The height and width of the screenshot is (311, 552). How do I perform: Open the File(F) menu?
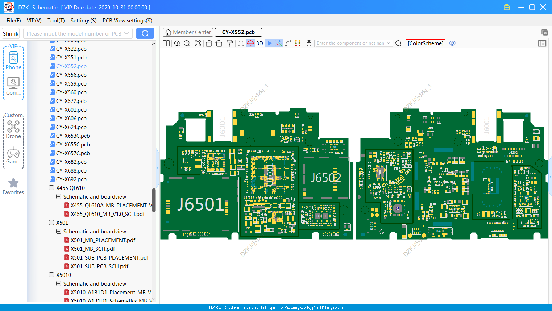pyautogui.click(x=14, y=21)
